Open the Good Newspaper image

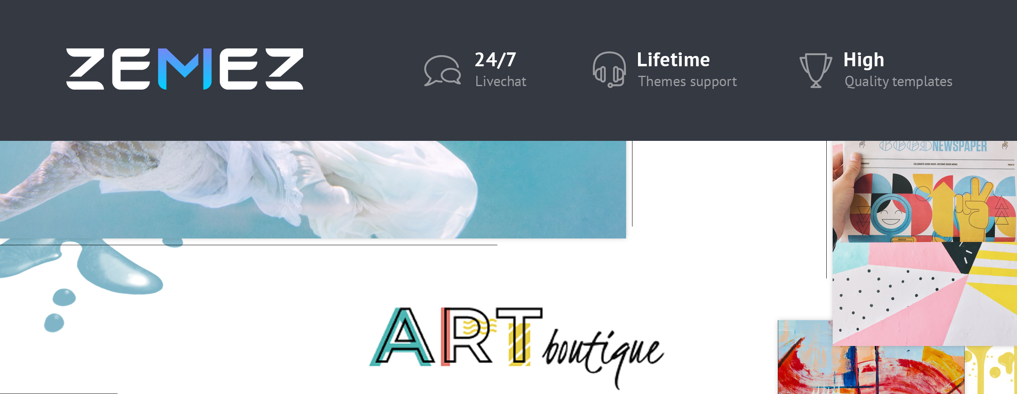(925, 191)
